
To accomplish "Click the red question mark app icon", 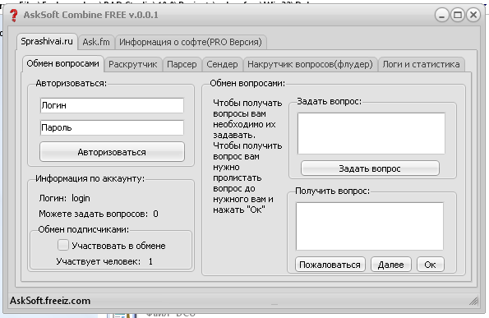I will click(x=13, y=15).
